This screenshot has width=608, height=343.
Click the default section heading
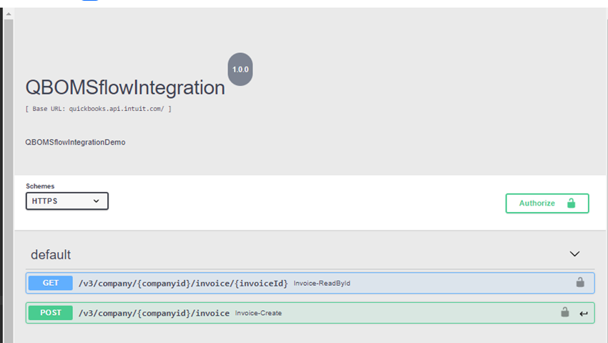pos(51,255)
